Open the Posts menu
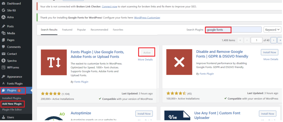 pyautogui.click(x=10, y=26)
